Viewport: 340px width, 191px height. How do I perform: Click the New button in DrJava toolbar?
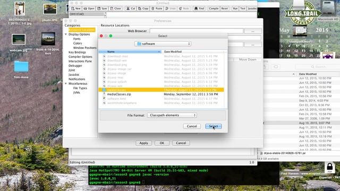click(76, 8)
